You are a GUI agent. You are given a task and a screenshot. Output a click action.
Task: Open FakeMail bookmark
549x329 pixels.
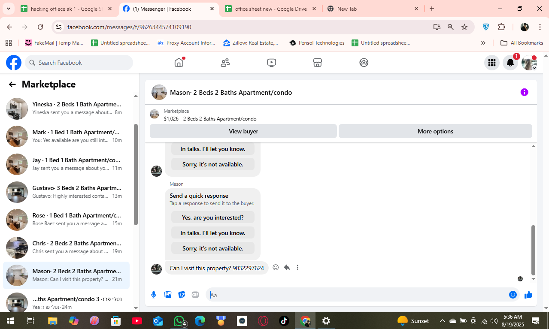[x=54, y=43]
